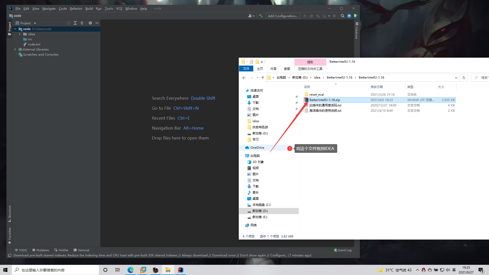
Task: Open IntelliJ IDEA taskbar icon
Action: click(181, 270)
